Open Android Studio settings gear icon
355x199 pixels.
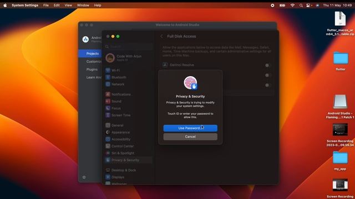pyautogui.click(x=84, y=177)
